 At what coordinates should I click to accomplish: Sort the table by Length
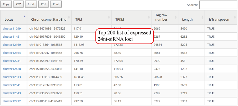187,20
